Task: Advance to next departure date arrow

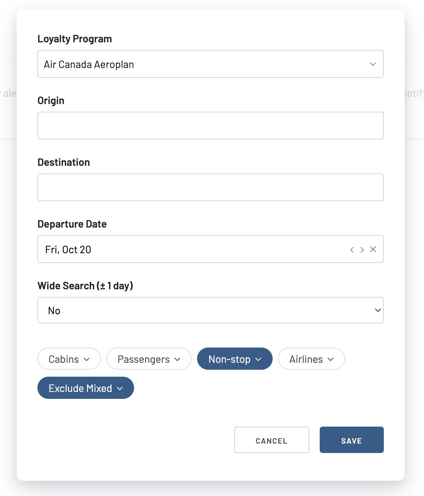Action: (362, 250)
